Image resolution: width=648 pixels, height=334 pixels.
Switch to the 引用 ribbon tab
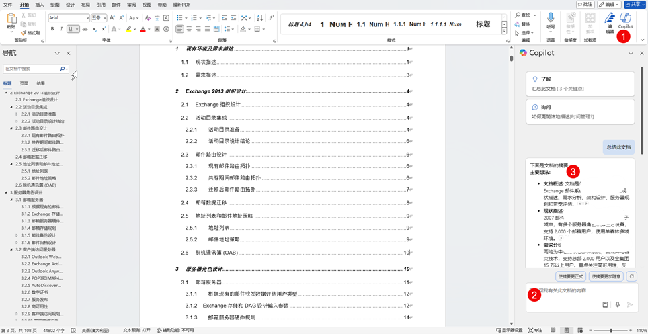100,5
